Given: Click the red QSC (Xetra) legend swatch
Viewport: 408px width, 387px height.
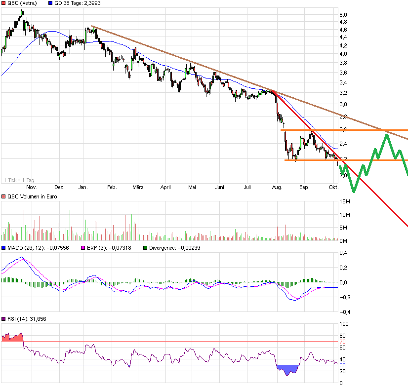Looking at the screenshot, I should coord(3,3).
